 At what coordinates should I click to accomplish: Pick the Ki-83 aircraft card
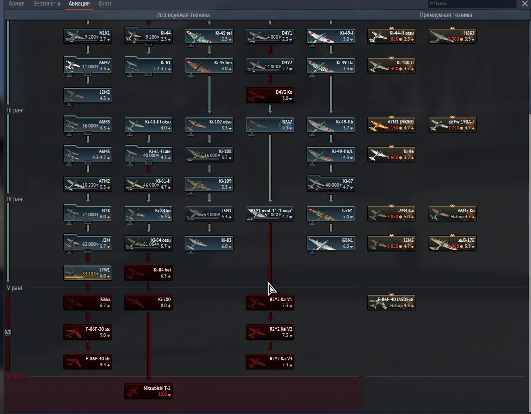[x=209, y=243]
